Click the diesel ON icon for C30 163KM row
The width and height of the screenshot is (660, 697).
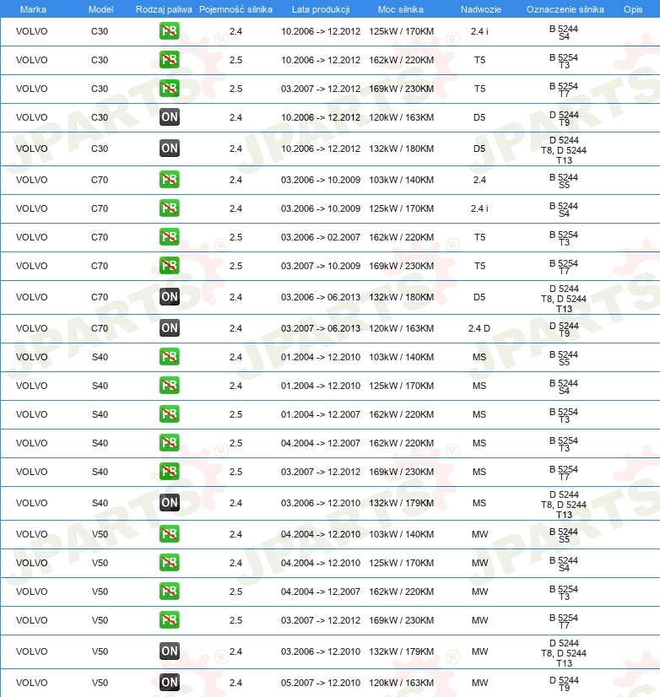[170, 117]
